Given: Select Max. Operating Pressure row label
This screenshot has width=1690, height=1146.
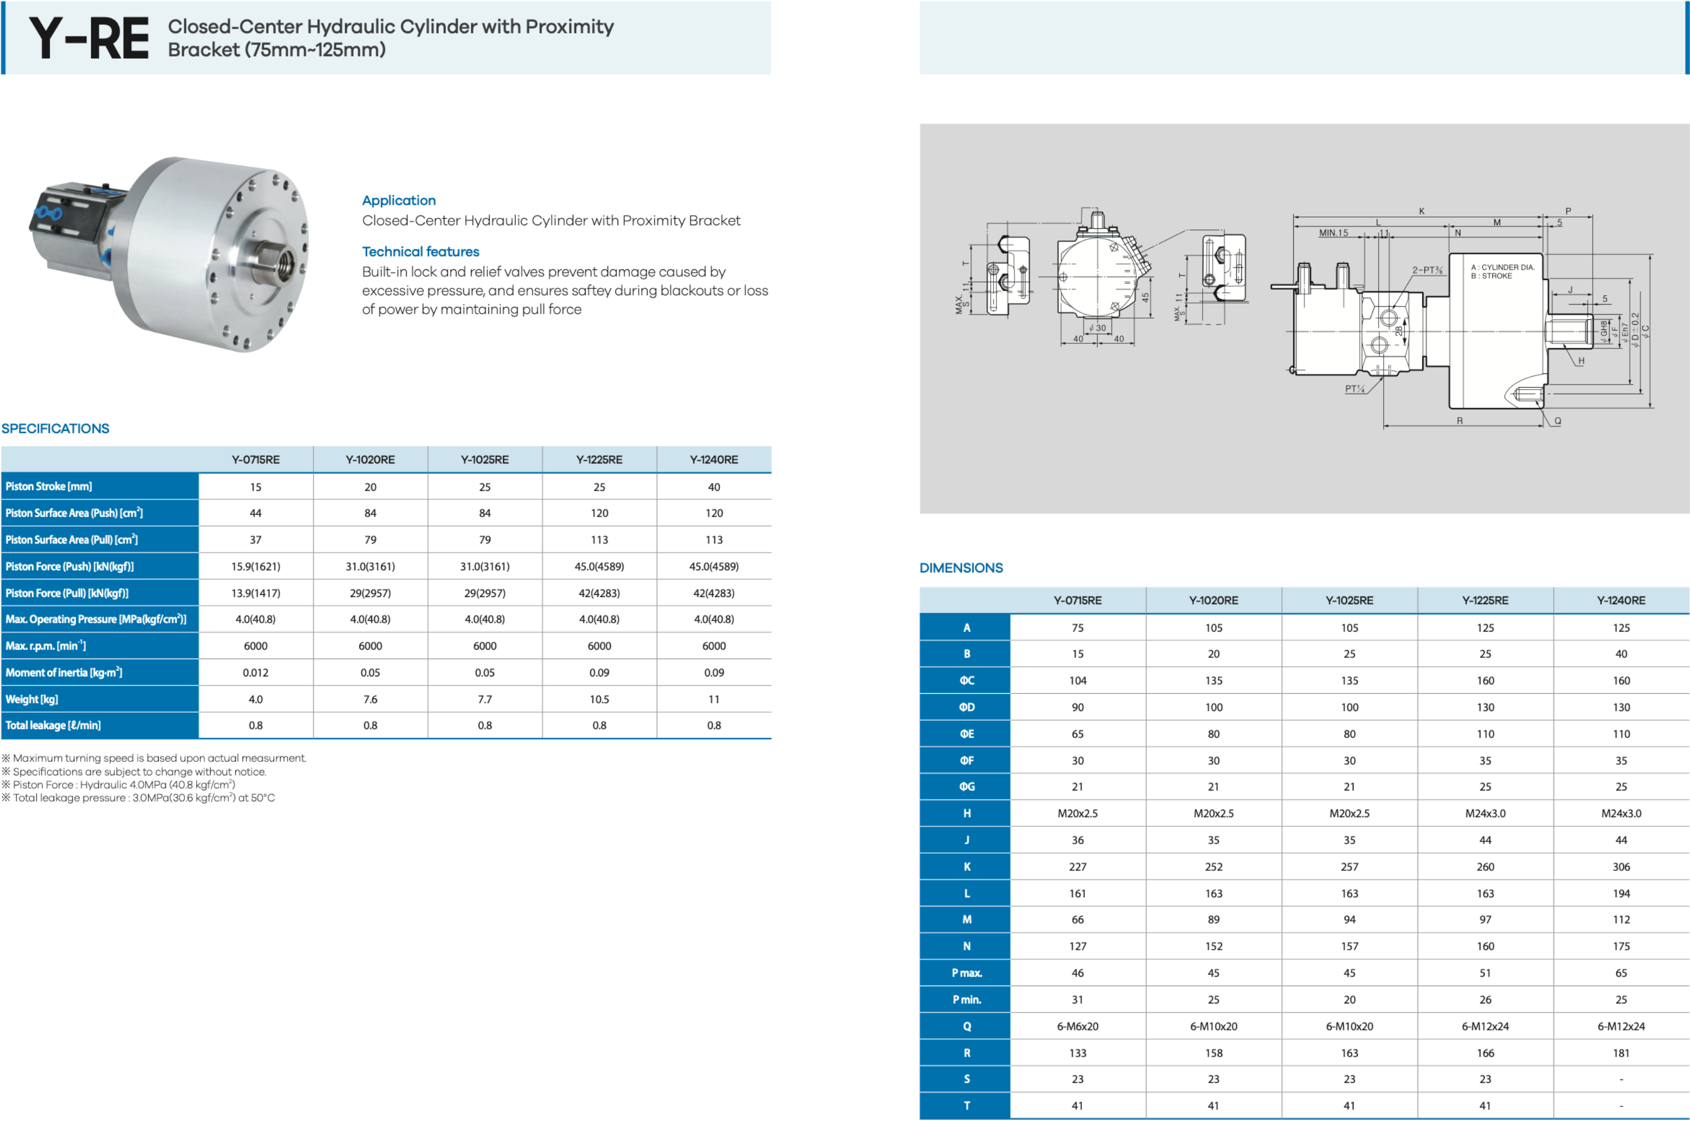Looking at the screenshot, I should 96,619.
